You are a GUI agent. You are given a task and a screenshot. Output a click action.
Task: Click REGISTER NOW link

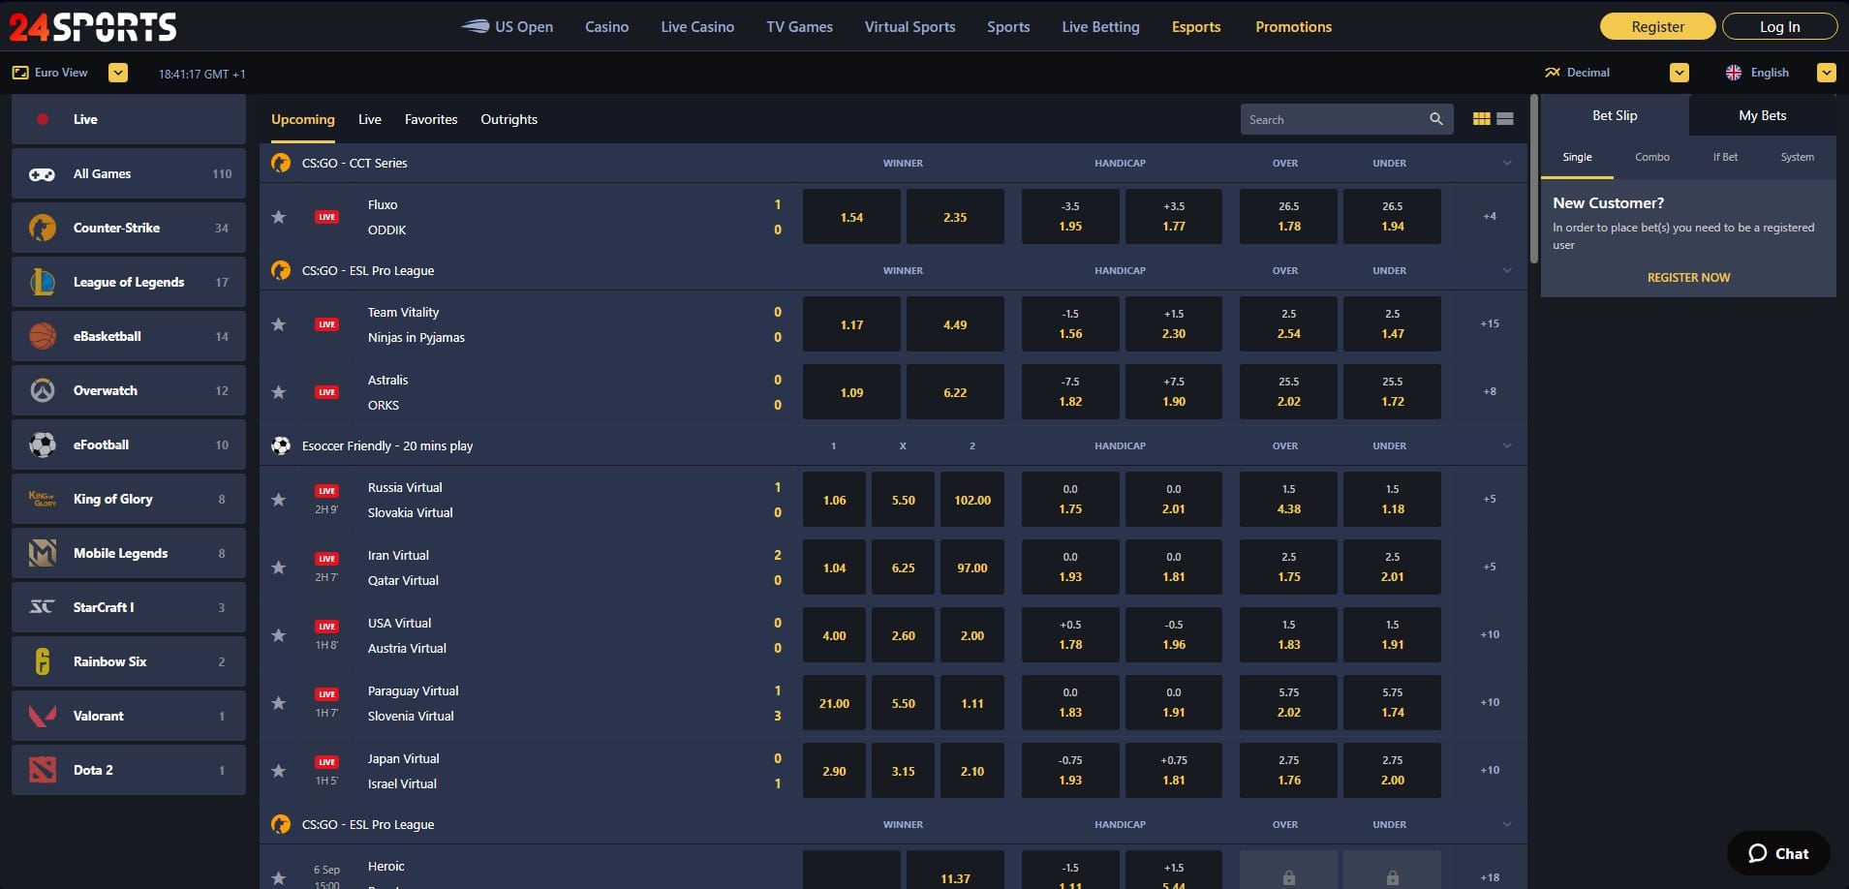[x=1688, y=277]
